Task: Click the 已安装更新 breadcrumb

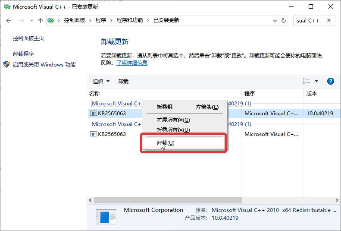Action: pos(166,20)
